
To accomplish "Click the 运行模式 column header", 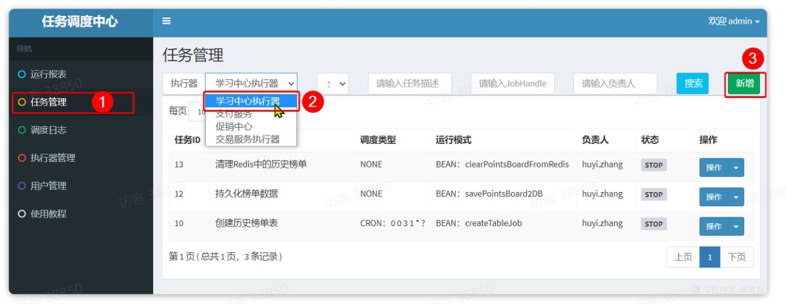I will (453, 139).
